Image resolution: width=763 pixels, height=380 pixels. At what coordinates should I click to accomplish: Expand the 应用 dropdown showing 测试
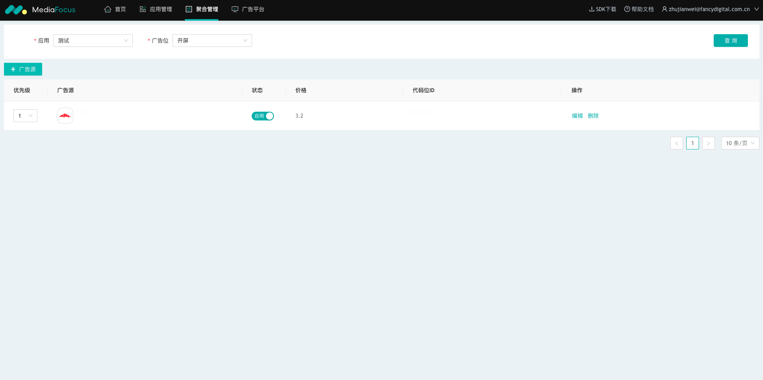[x=93, y=41]
